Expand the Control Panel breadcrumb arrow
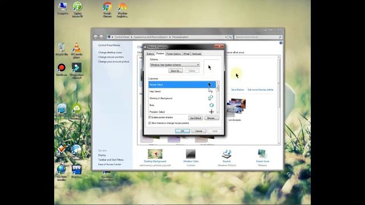 131,37
